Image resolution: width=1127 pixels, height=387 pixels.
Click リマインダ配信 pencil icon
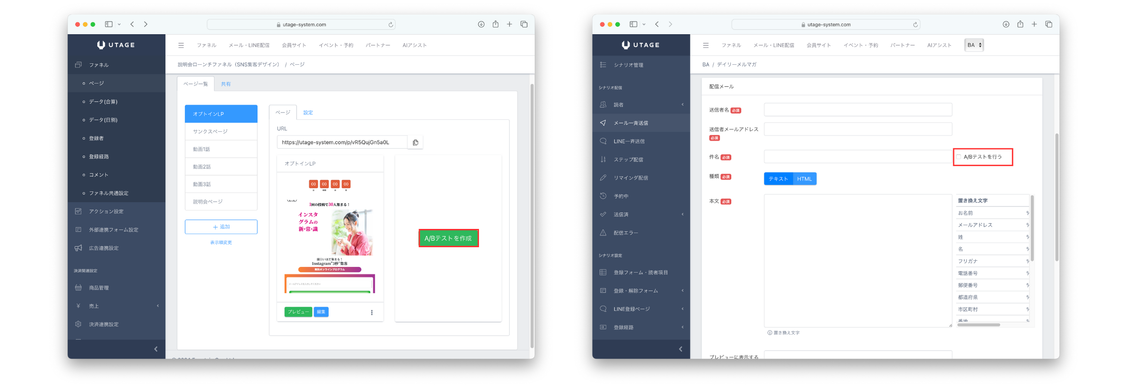click(603, 178)
